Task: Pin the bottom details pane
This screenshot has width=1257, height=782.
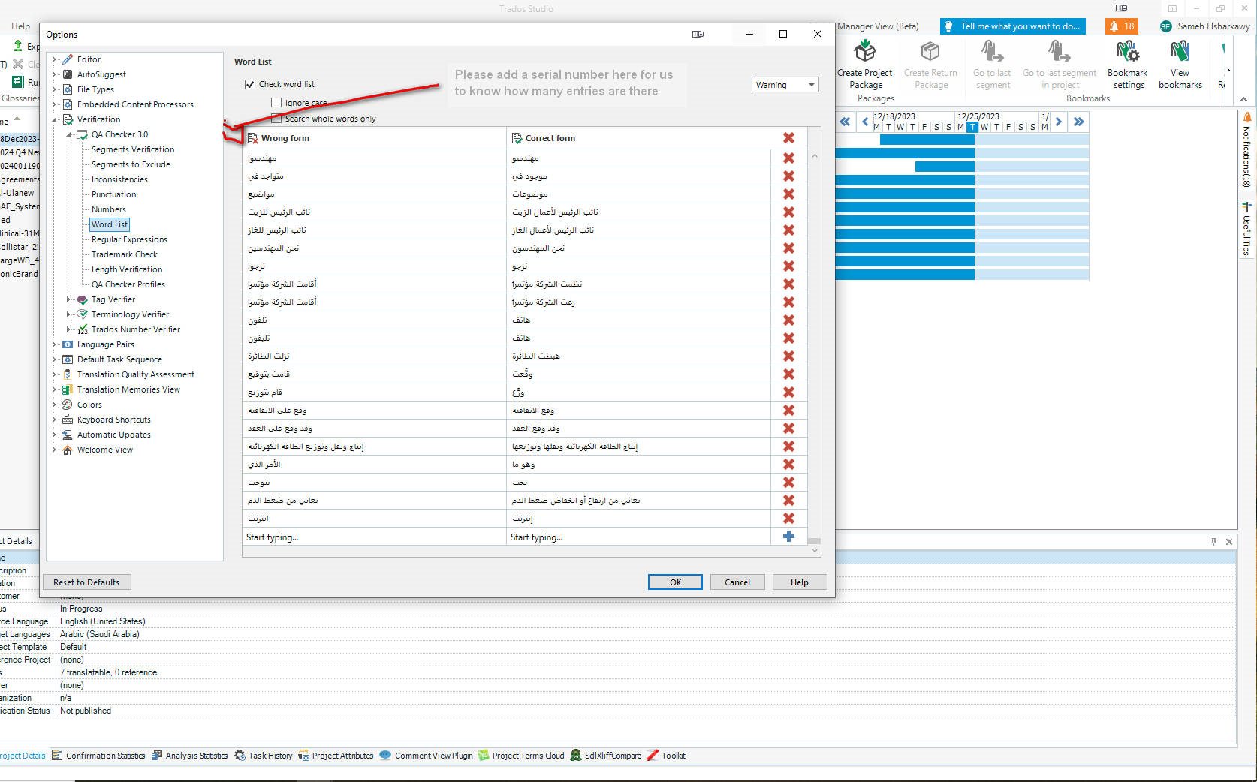Action: point(1213,542)
